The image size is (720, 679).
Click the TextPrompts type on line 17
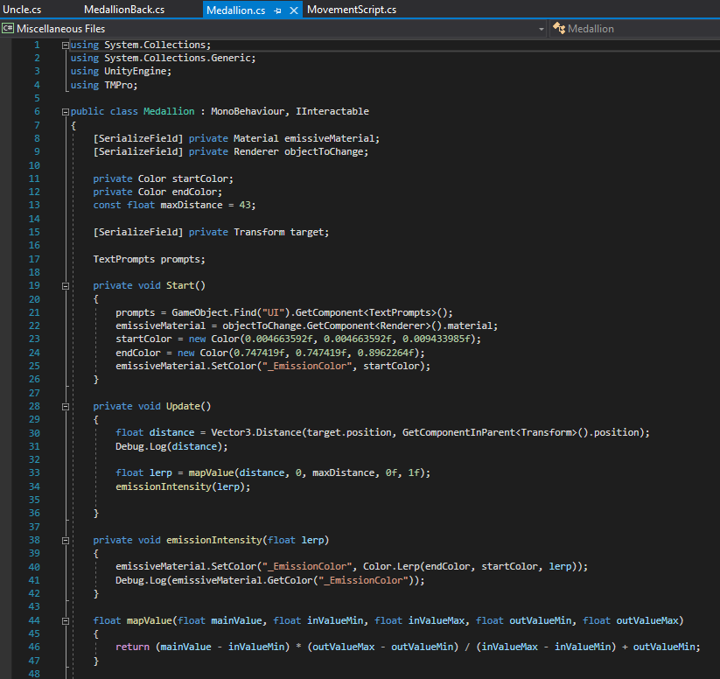coord(123,259)
